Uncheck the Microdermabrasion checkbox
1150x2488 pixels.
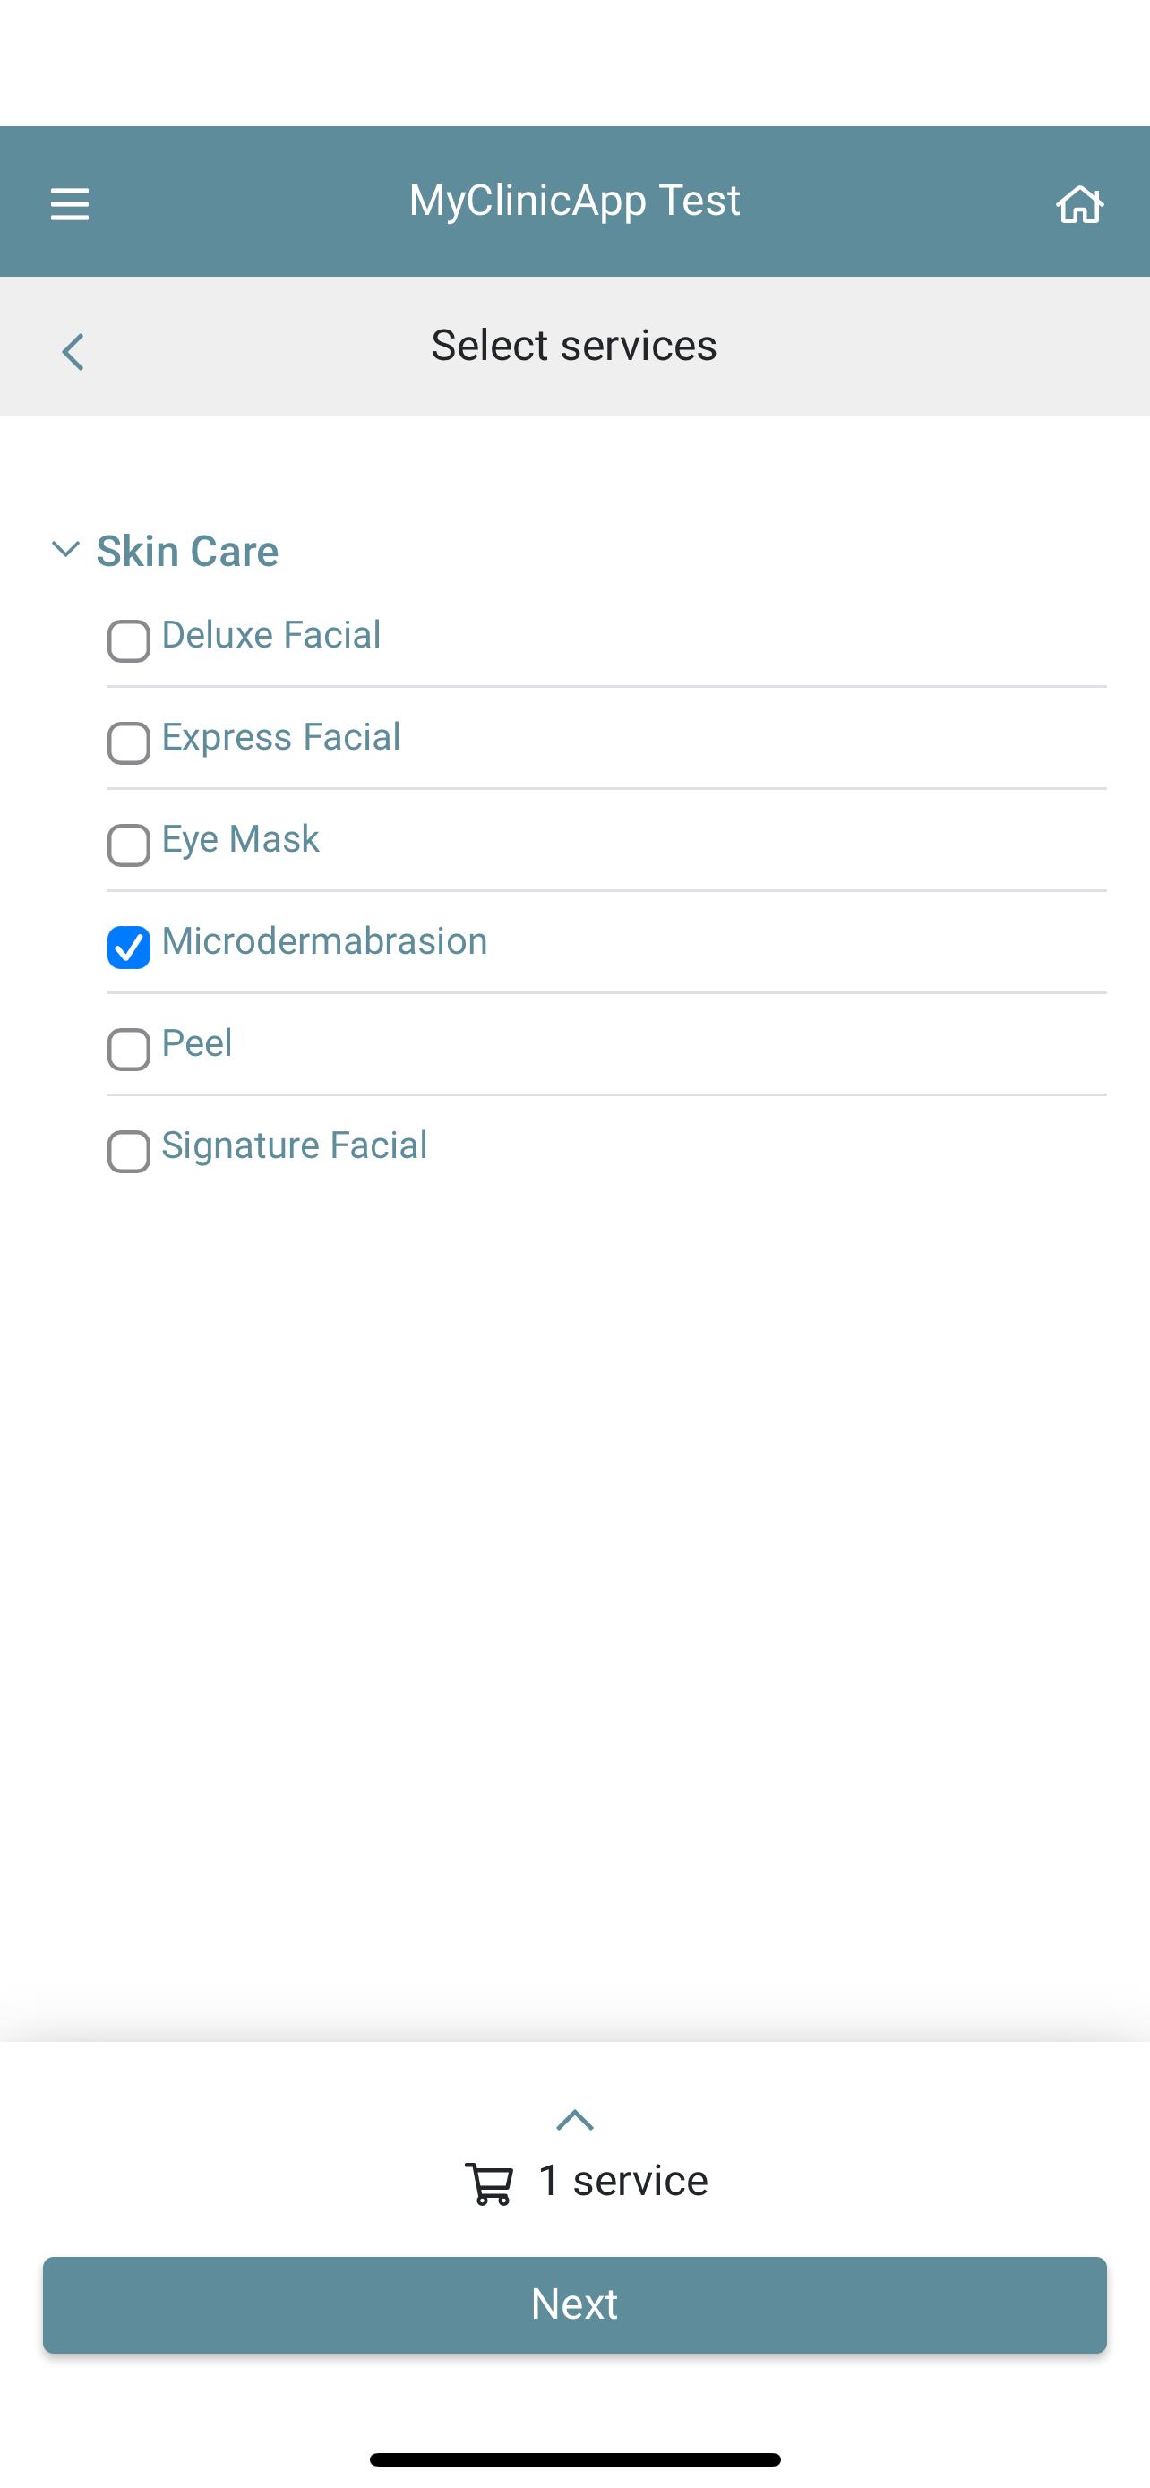128,948
